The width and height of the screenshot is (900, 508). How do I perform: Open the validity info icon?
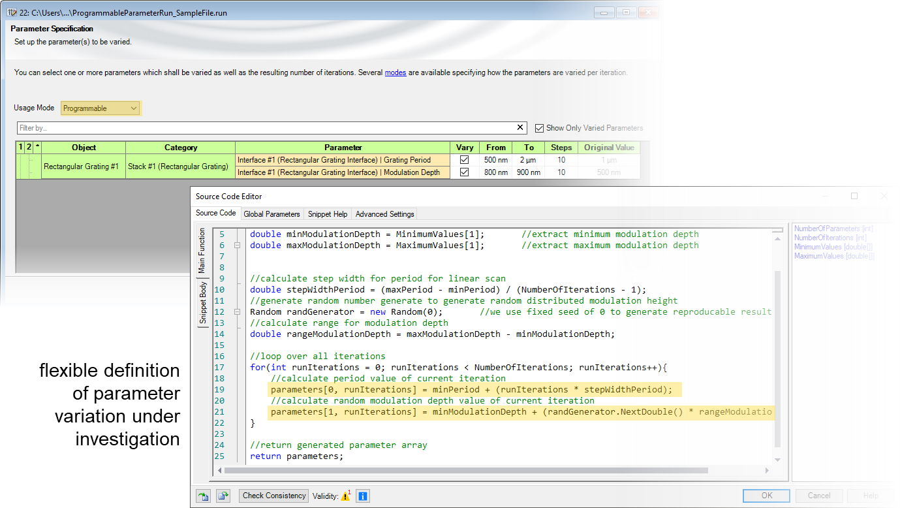[363, 496]
